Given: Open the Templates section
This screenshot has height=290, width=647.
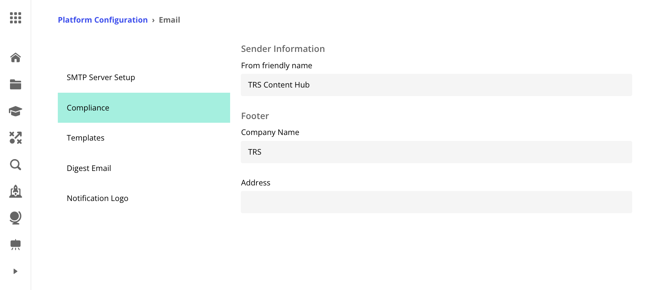Looking at the screenshot, I should pyautogui.click(x=86, y=138).
